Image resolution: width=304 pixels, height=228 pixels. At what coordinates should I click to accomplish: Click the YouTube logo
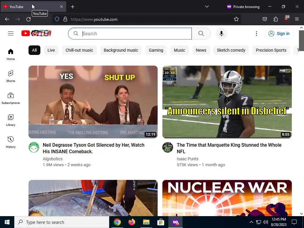click(36, 33)
